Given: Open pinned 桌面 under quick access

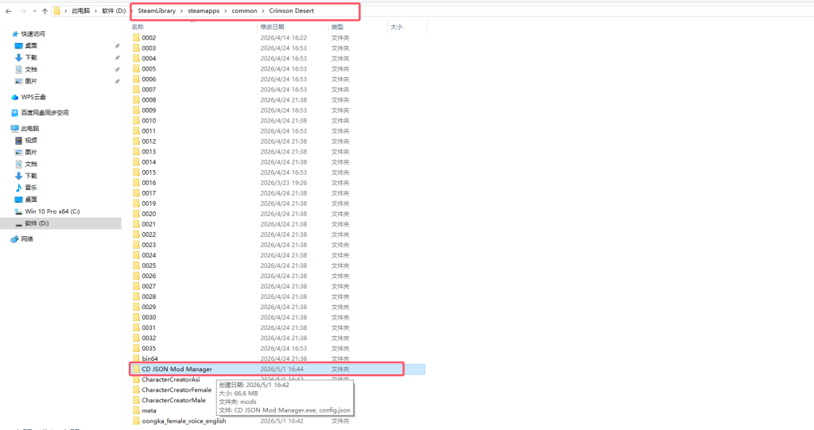Looking at the screenshot, I should click(x=31, y=45).
